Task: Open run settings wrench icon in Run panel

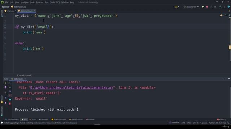Action: coord(5,87)
